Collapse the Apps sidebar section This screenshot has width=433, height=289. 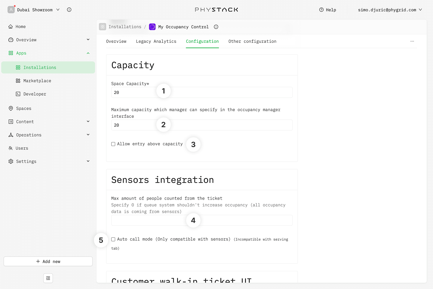pyautogui.click(x=88, y=53)
